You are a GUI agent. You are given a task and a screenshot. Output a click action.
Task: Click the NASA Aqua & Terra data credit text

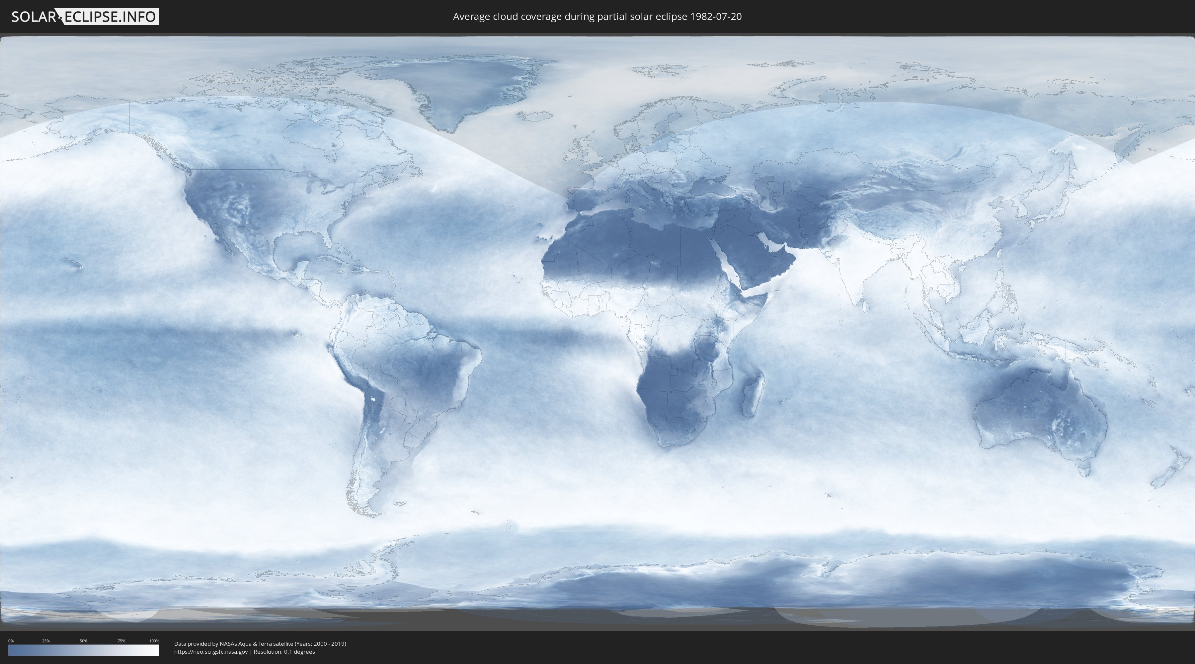pos(260,644)
